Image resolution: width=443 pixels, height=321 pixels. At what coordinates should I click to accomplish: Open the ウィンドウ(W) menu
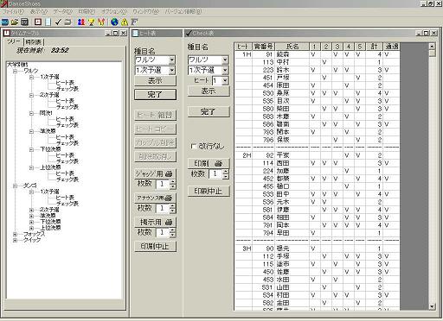(145, 12)
